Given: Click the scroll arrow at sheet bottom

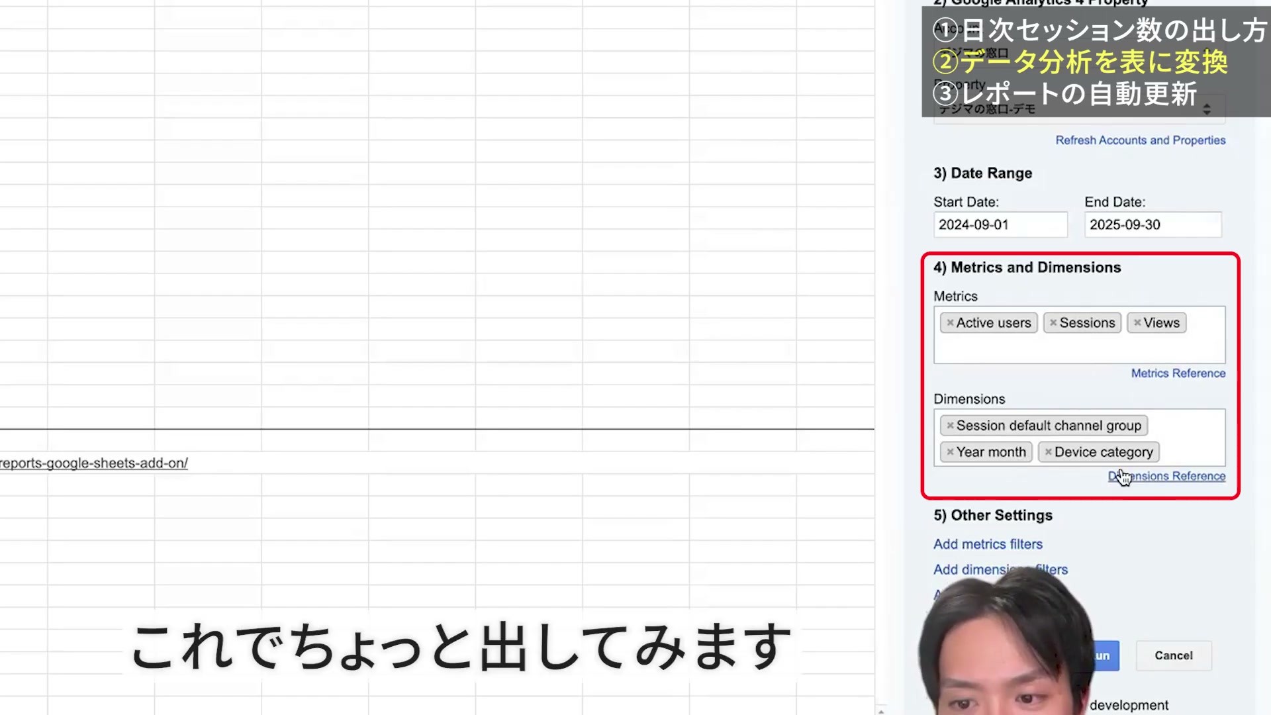Looking at the screenshot, I should [880, 710].
